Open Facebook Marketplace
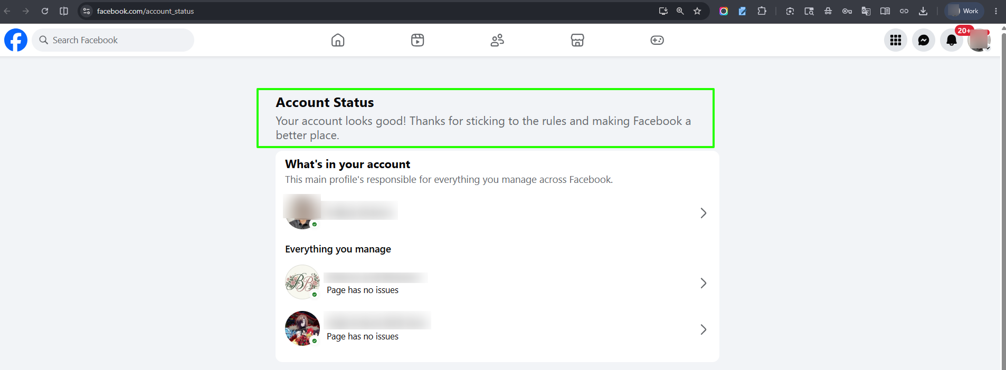 tap(577, 40)
